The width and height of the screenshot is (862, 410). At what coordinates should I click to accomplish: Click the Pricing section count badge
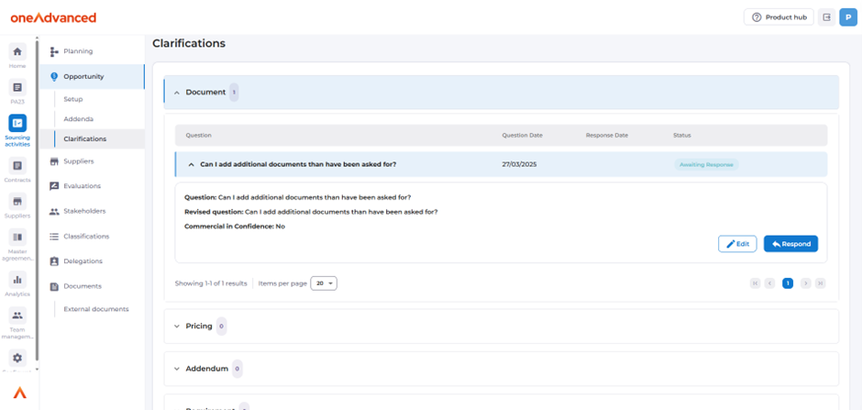[221, 326]
